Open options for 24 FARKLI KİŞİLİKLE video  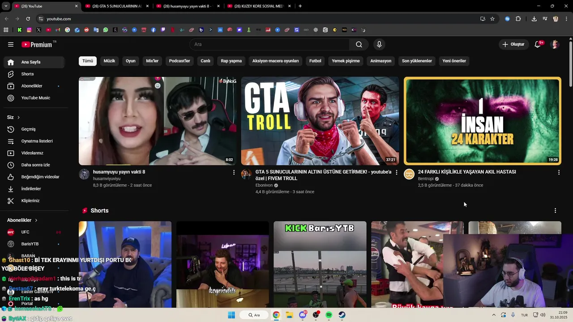(559, 172)
